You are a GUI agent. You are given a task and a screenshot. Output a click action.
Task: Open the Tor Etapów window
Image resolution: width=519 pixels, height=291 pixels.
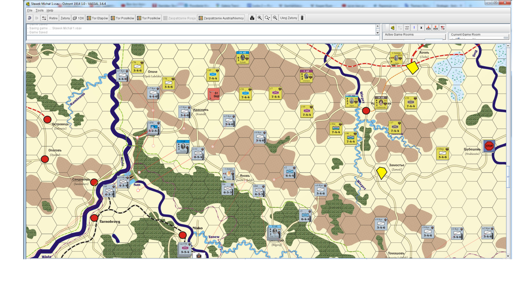98,18
